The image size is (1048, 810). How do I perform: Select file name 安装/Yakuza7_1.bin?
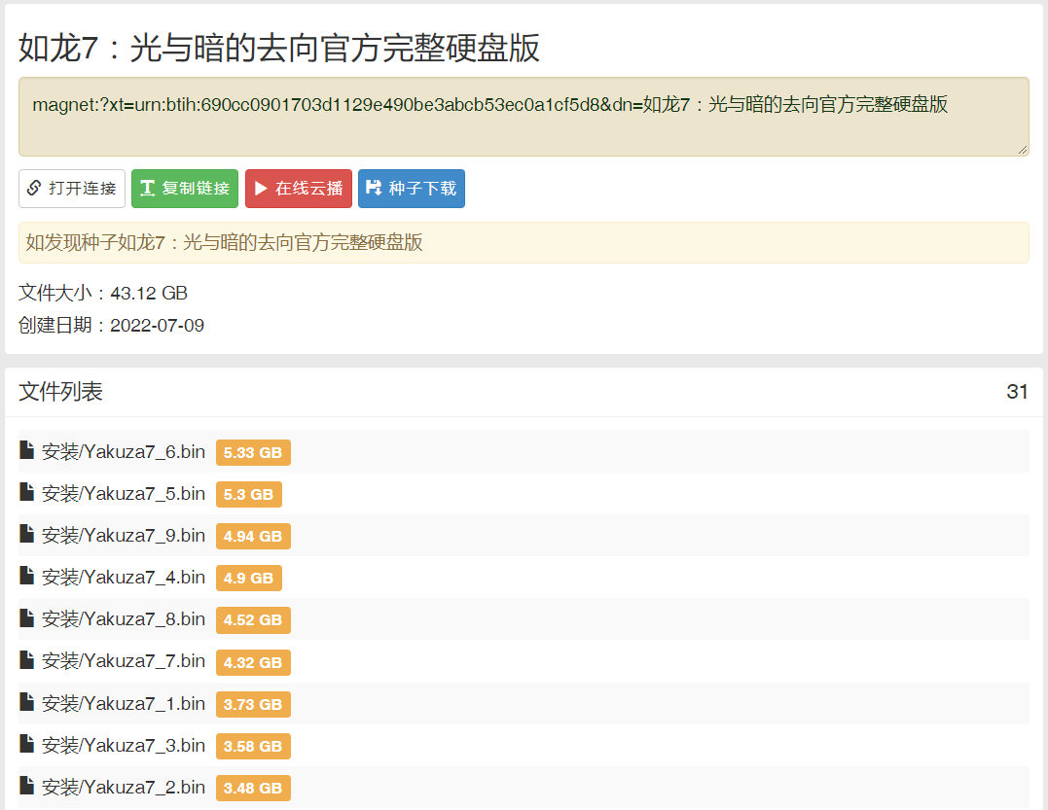pyautogui.click(x=124, y=704)
